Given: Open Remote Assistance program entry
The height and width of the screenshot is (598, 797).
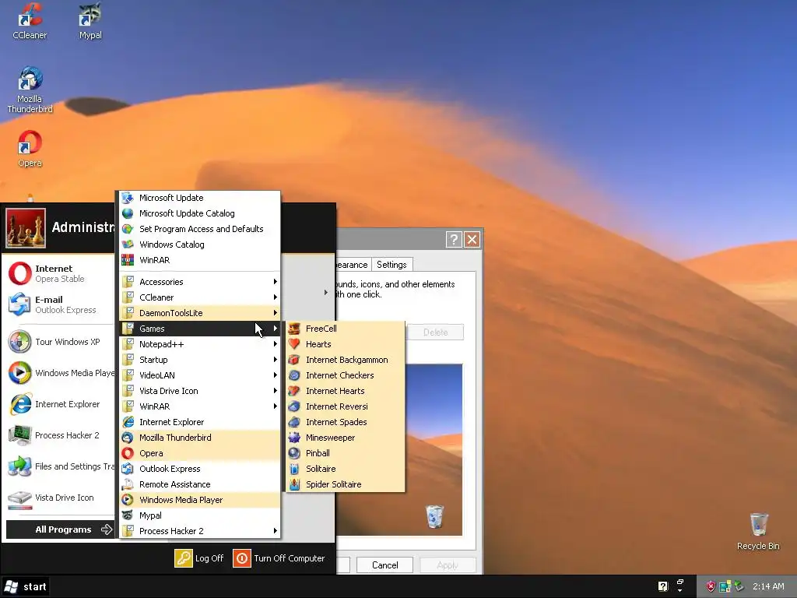Looking at the screenshot, I should (x=200, y=484).
